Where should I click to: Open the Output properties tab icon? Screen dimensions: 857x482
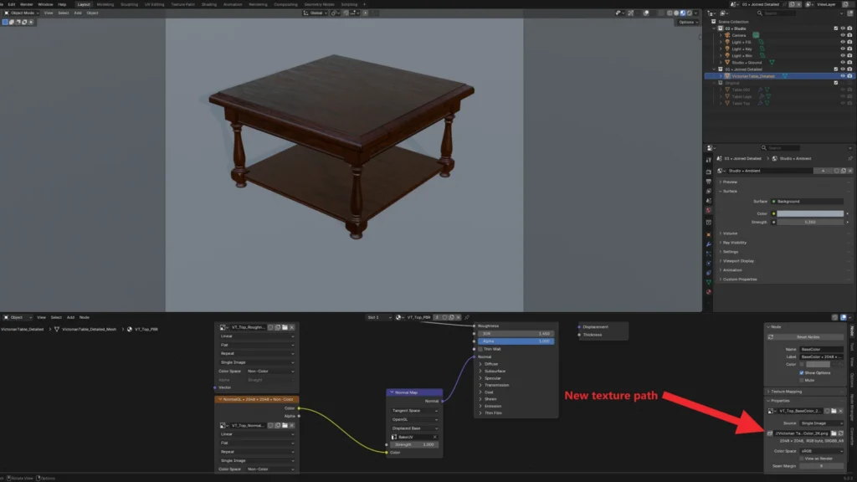tap(708, 182)
